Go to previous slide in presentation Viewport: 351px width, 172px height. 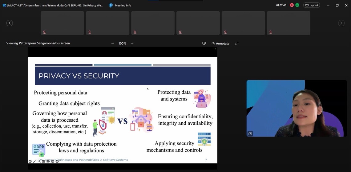(30, 161)
